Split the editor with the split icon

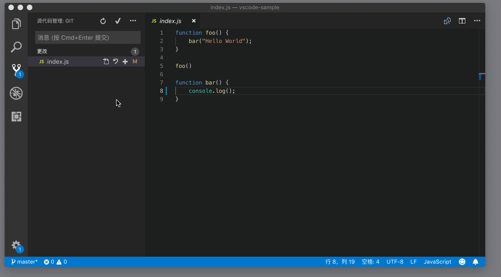coord(462,21)
